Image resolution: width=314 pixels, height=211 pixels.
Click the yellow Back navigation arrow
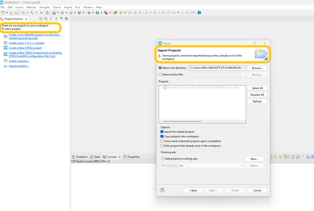pyautogui.click(x=174, y=13)
